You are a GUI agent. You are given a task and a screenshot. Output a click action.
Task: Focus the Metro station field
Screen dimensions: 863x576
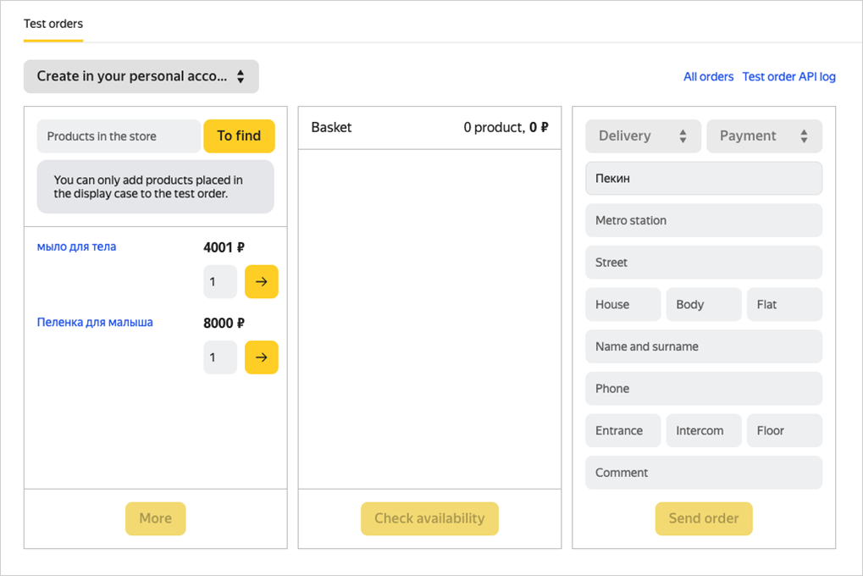pyautogui.click(x=703, y=220)
